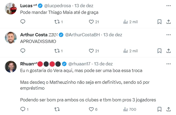
Task: Reply to Lucas's tweet about Thiago Maia
Action: coord(23,22)
